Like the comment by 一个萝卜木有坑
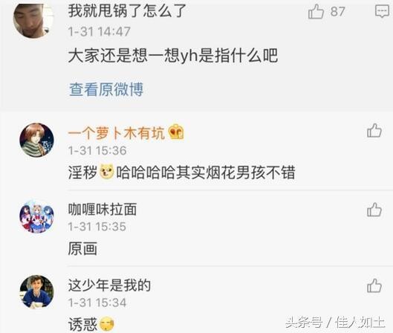This screenshot has height=333, width=393. click(x=374, y=130)
